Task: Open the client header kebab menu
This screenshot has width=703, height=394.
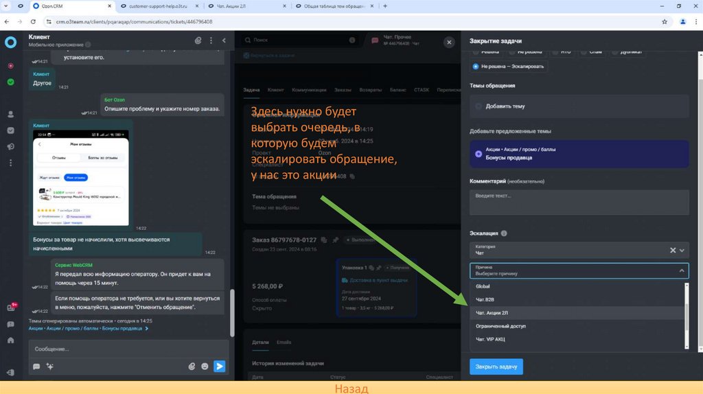Action: pyautogui.click(x=211, y=40)
